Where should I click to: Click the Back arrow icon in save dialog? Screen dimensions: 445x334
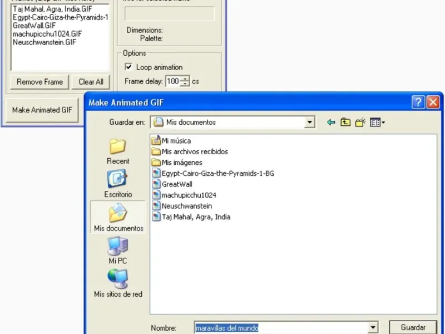point(331,122)
